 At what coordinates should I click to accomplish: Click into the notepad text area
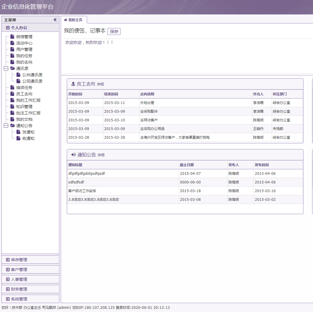[x=185, y=56]
